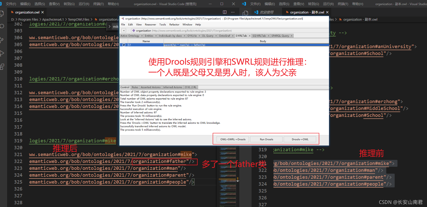Close the SPARQL Query tab
The height and width of the screenshot is (207, 427).
click(x=292, y=36)
